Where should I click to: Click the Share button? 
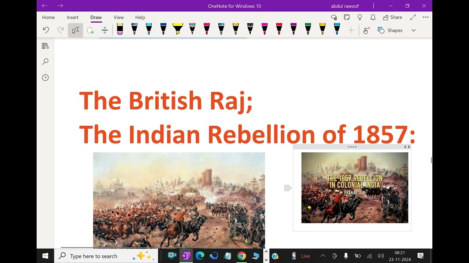click(x=392, y=17)
